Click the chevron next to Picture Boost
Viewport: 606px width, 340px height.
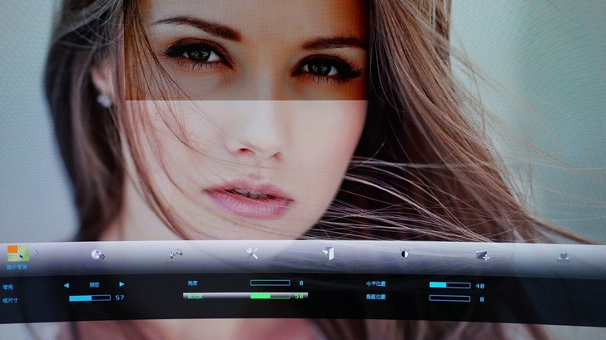click(37, 253)
